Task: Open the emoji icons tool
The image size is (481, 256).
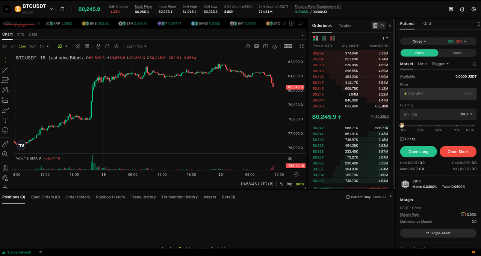Action: click(5, 130)
